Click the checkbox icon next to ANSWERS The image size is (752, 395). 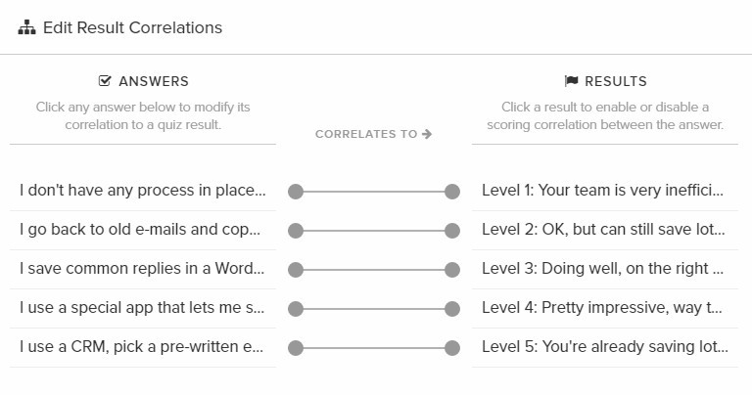tap(105, 81)
